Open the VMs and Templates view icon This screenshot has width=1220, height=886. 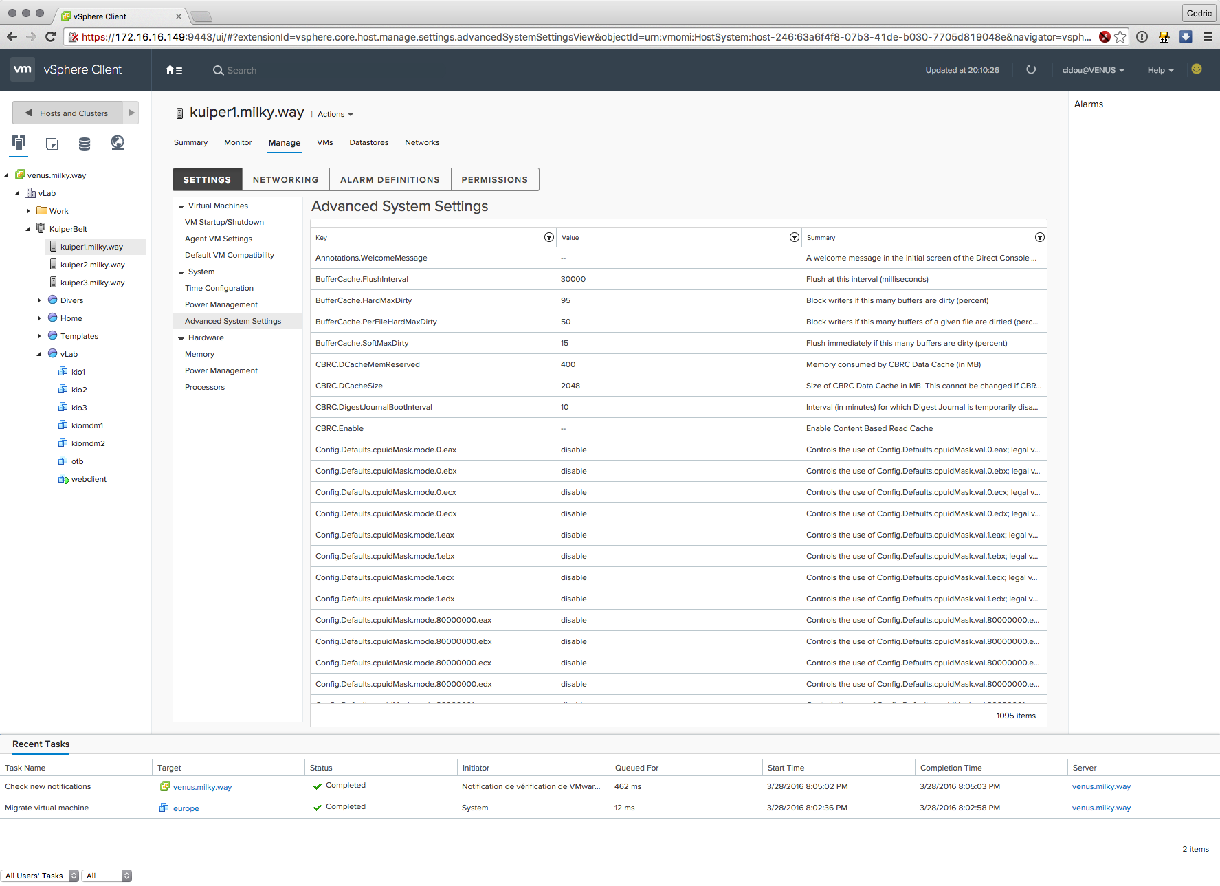(52, 143)
